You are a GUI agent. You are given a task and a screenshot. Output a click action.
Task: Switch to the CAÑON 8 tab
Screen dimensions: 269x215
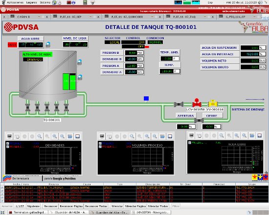tap(23, 17)
